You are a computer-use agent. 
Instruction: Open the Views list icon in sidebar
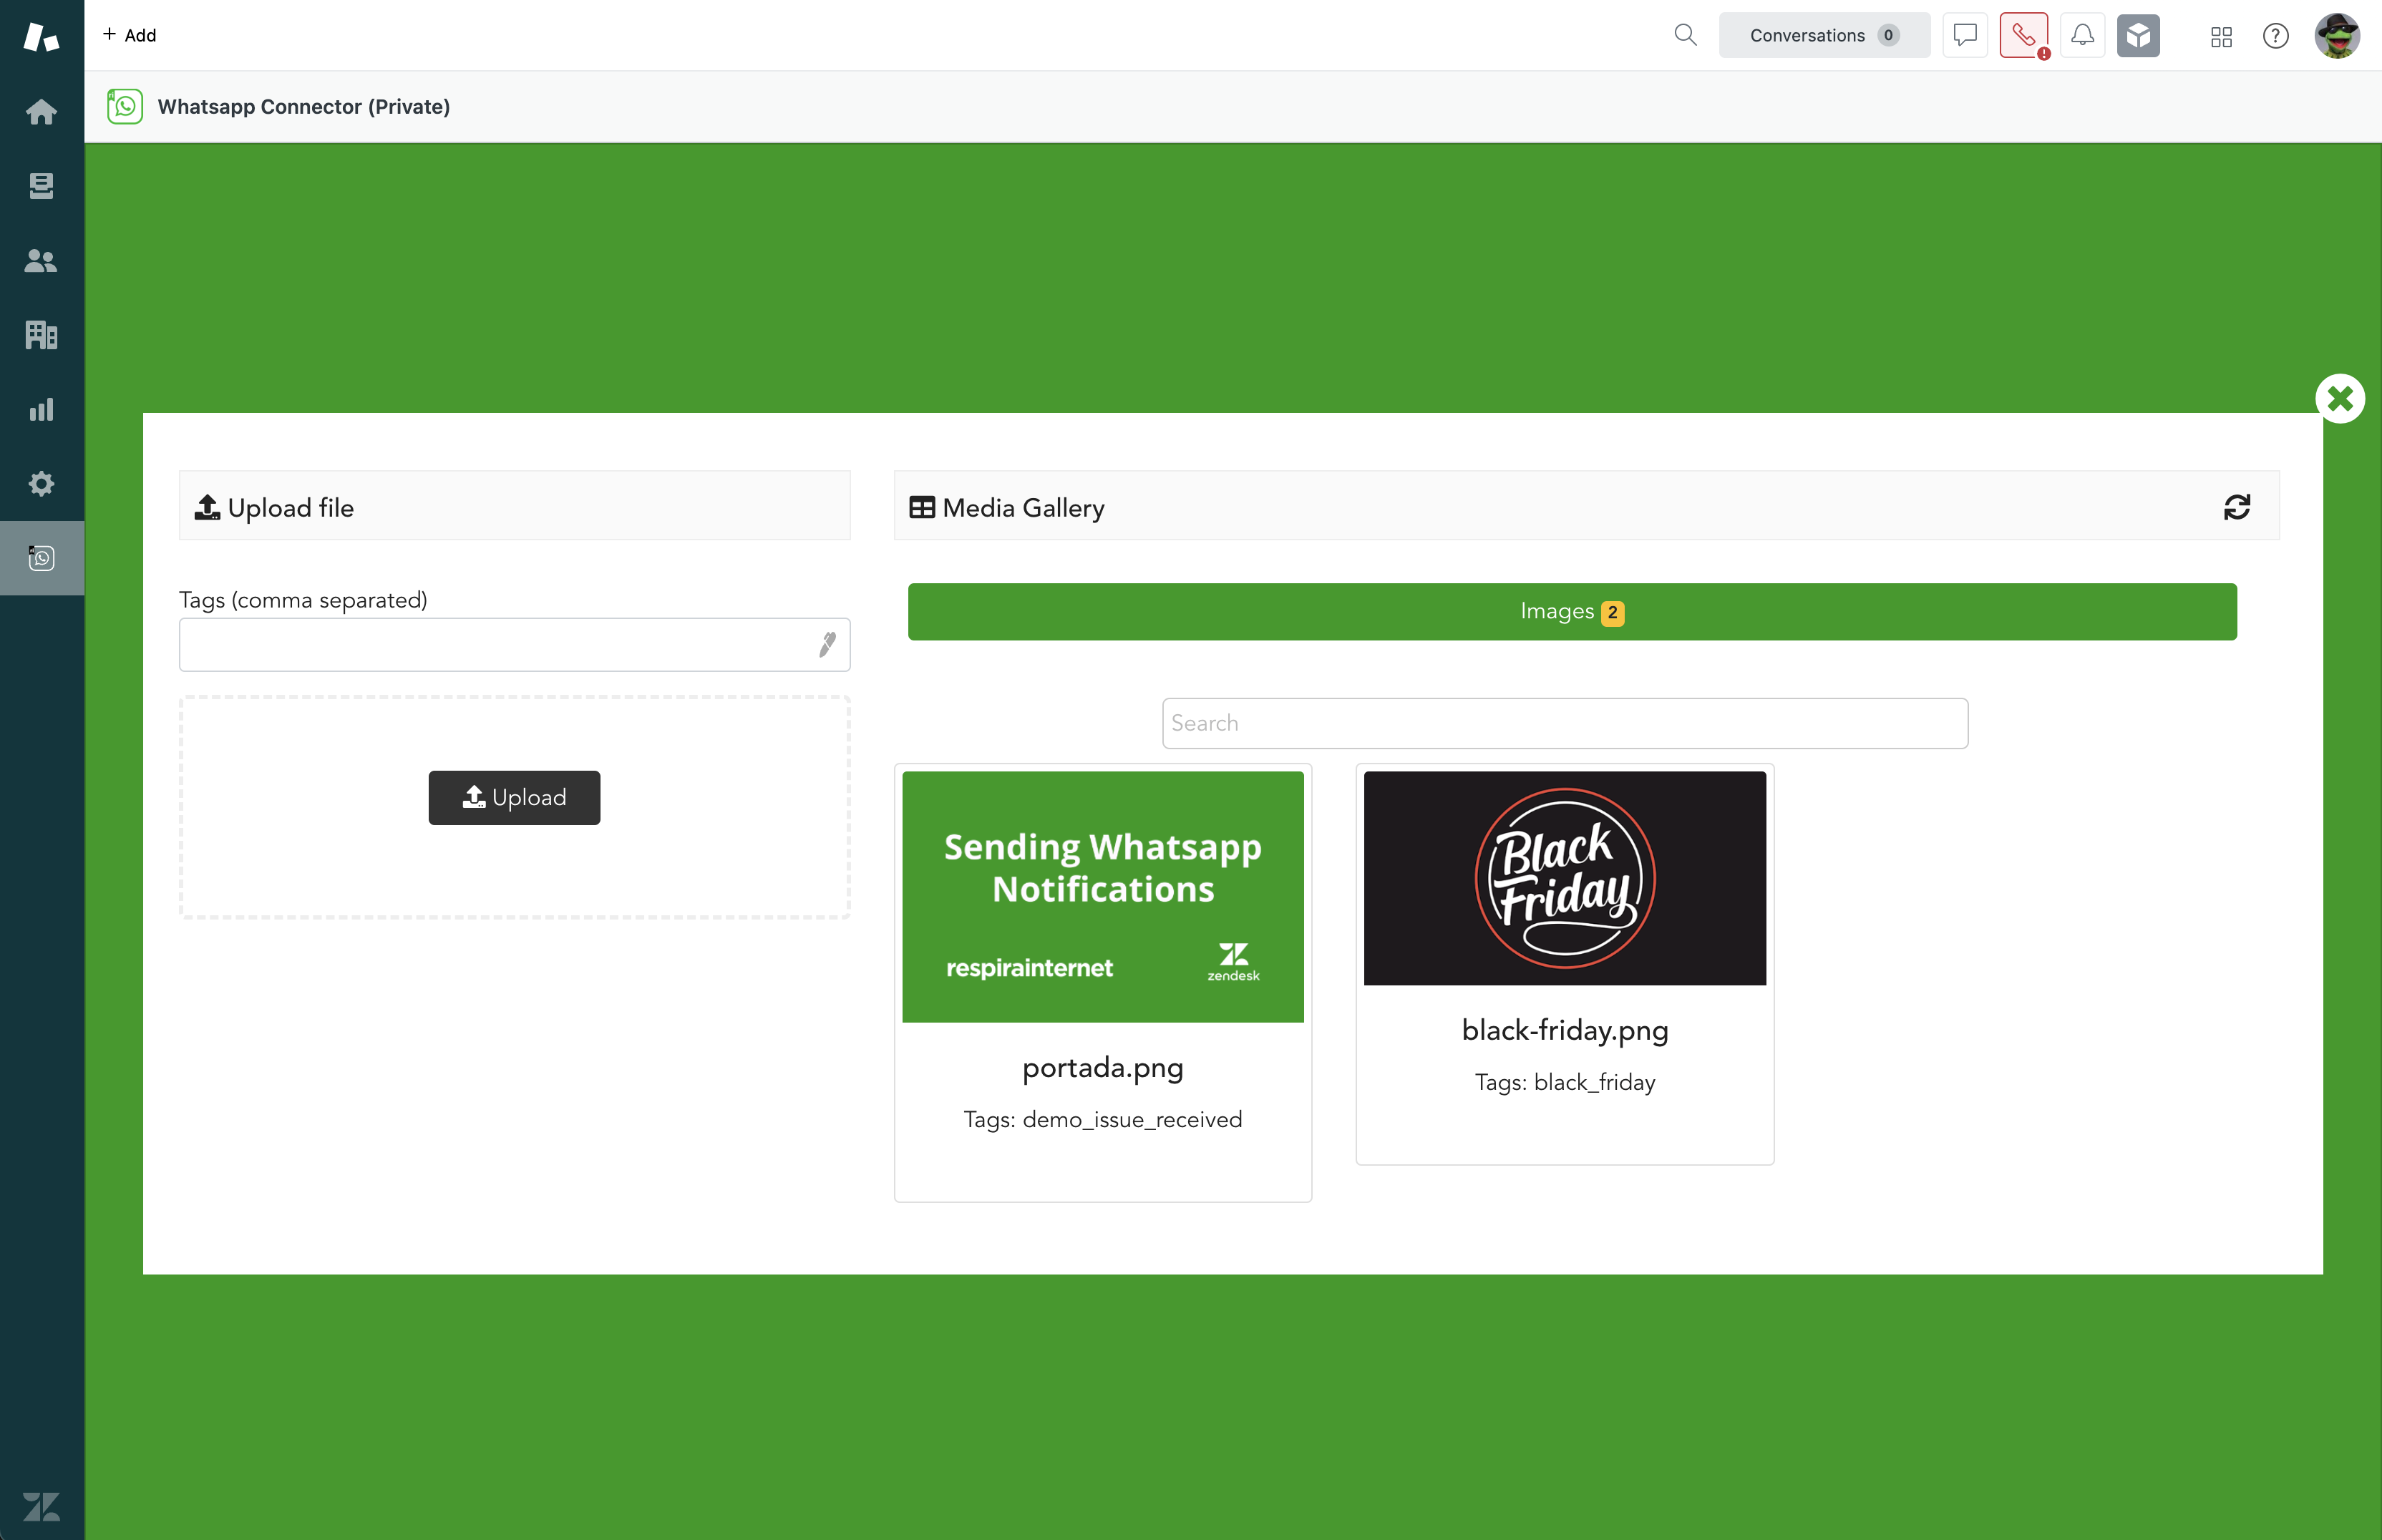click(41, 186)
